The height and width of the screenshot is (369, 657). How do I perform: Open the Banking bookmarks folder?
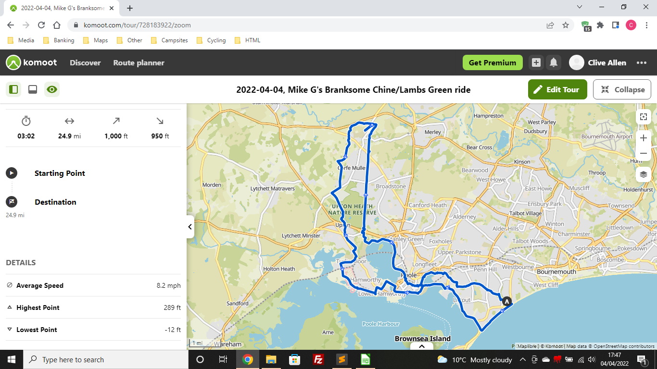point(59,40)
